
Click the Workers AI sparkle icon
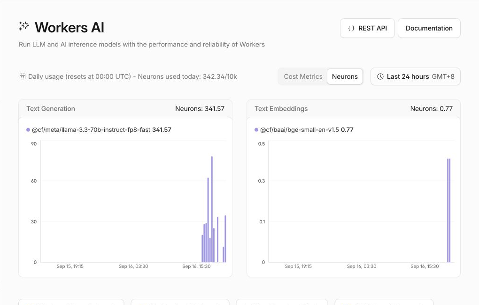click(x=24, y=26)
